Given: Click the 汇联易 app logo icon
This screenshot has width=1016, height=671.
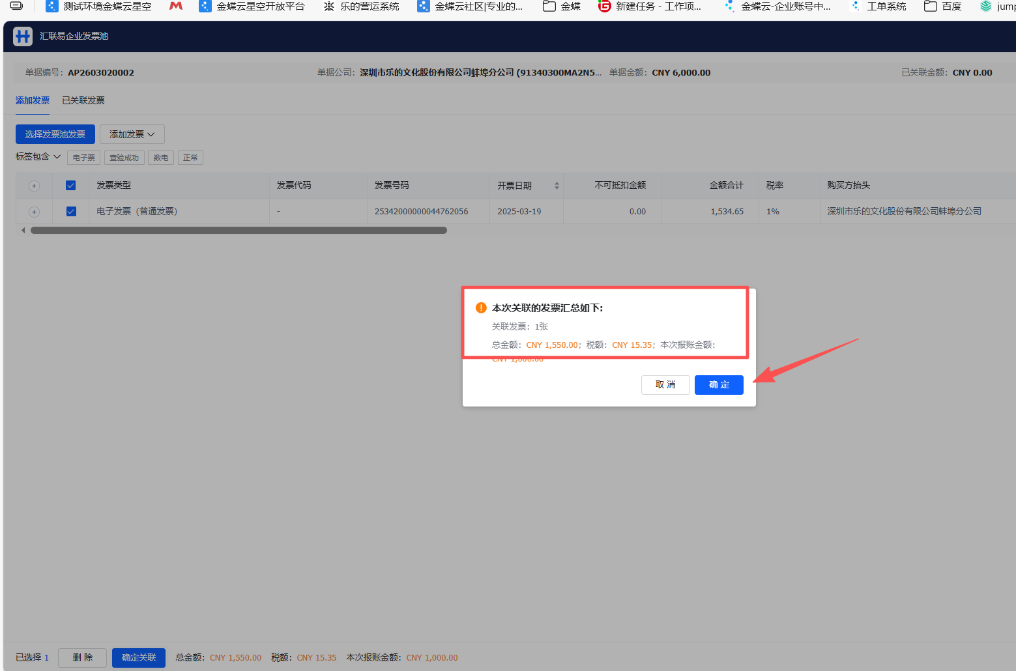Looking at the screenshot, I should click(x=23, y=36).
